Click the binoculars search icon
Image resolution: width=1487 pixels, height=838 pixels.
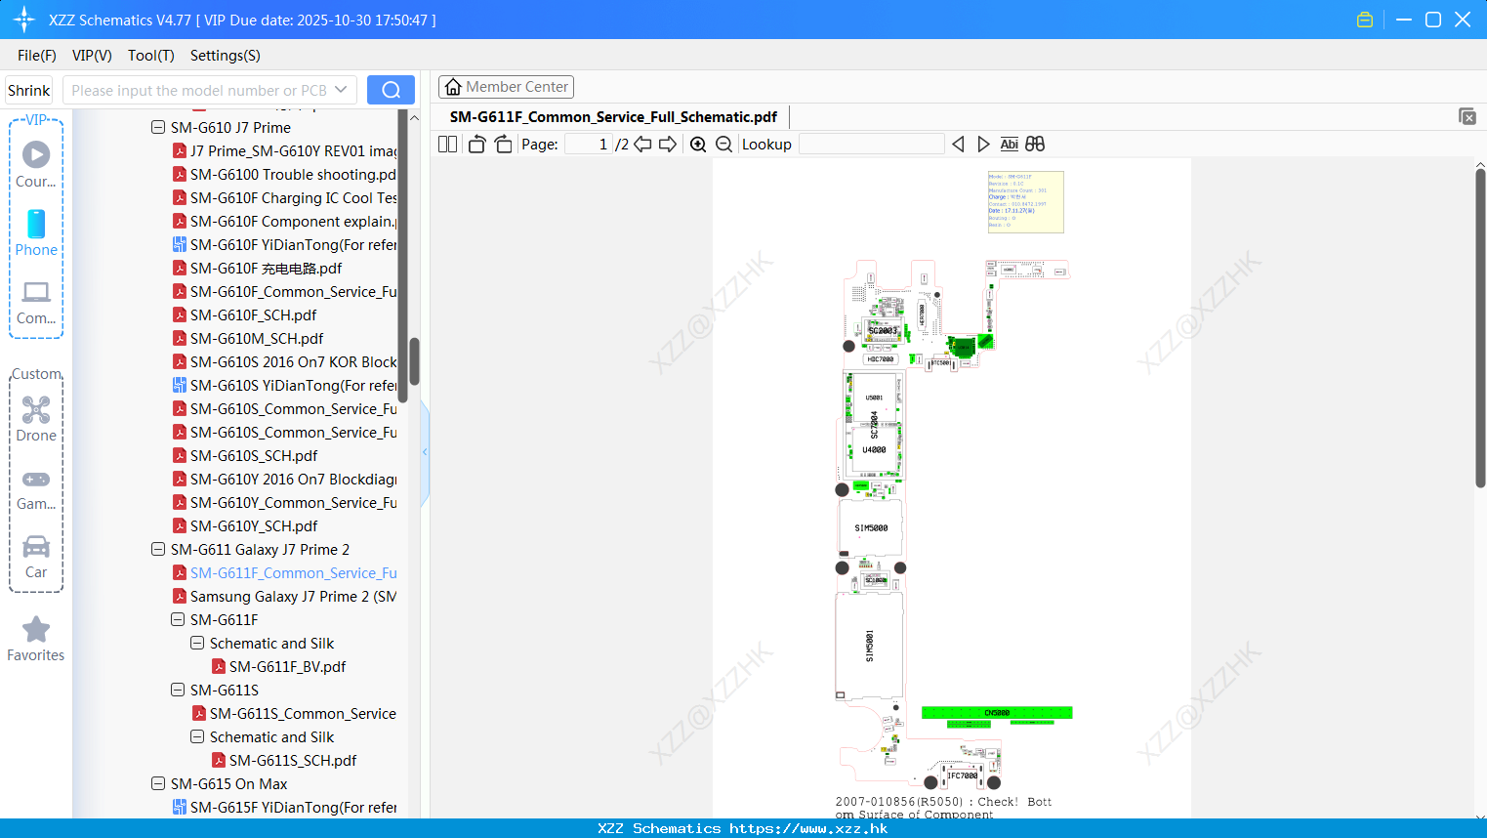(1035, 144)
